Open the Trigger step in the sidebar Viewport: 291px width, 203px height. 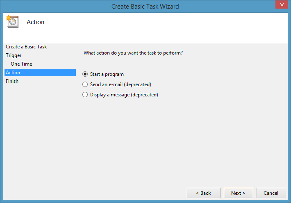14,55
